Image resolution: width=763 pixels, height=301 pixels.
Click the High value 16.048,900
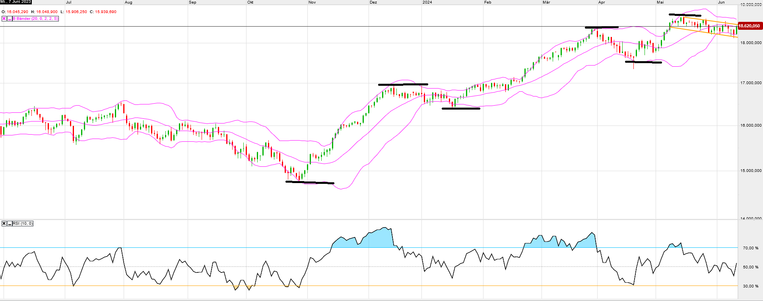47,12
